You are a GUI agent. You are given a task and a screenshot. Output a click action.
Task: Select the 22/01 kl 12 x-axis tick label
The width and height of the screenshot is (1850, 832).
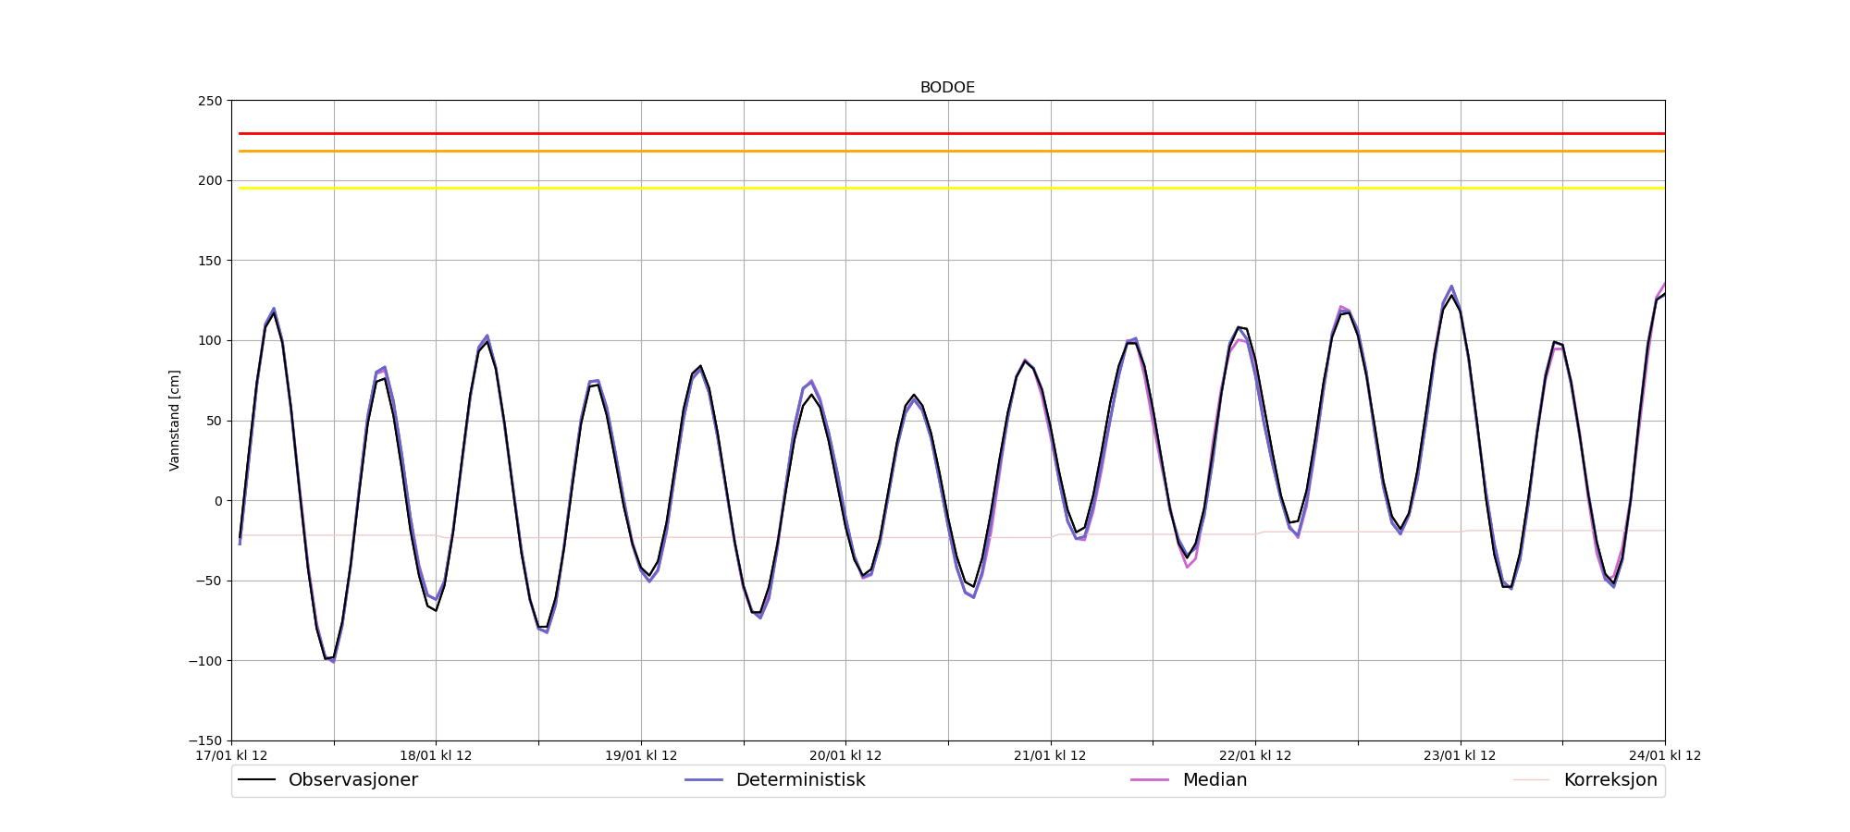click(x=1255, y=756)
